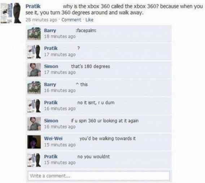Open Pratik's avatar beside the '?' comment

(x=34, y=52)
